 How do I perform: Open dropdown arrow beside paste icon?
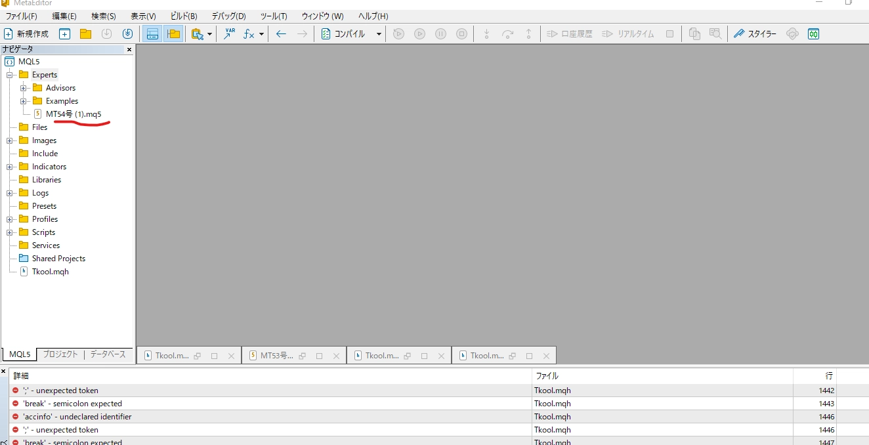(209, 34)
